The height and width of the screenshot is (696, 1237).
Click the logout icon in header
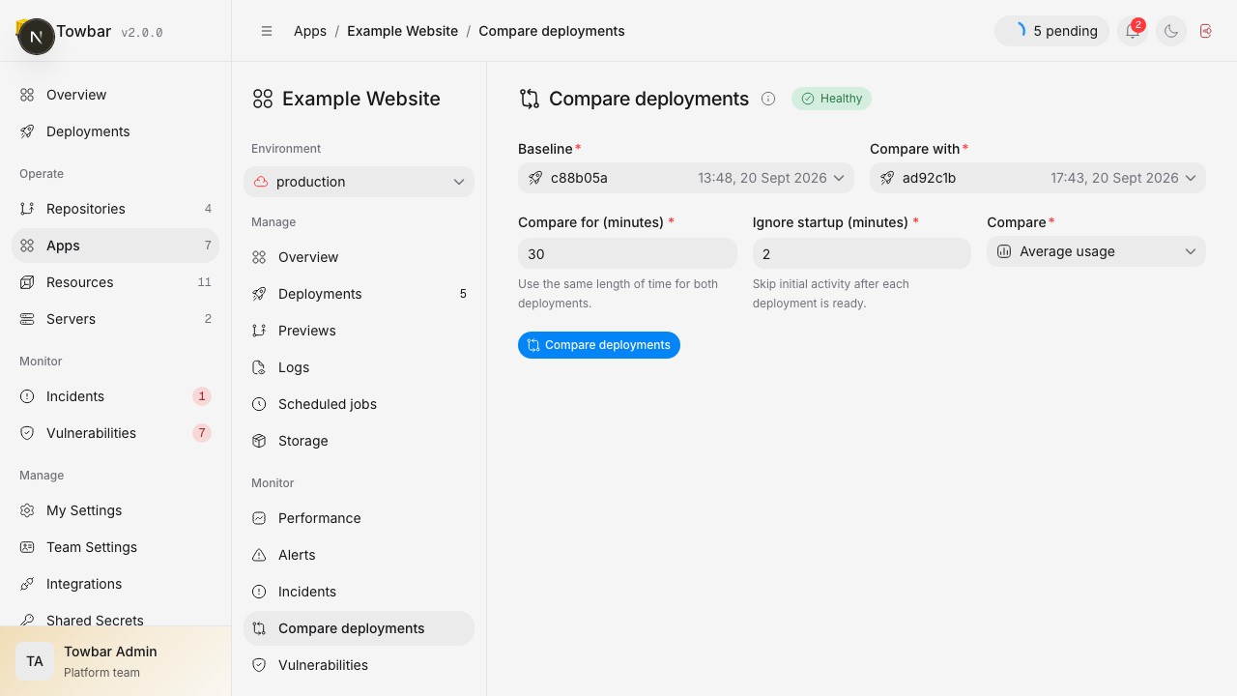point(1205,31)
